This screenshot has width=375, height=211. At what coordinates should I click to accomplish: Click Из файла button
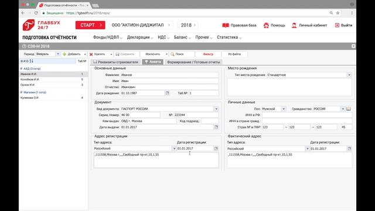click(x=234, y=55)
